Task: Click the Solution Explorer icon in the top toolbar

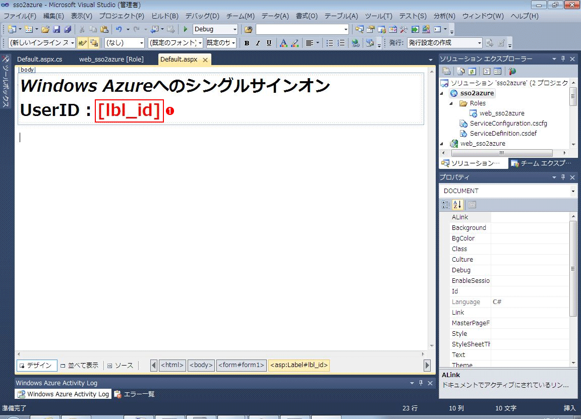Action: pyautogui.click(x=359, y=29)
